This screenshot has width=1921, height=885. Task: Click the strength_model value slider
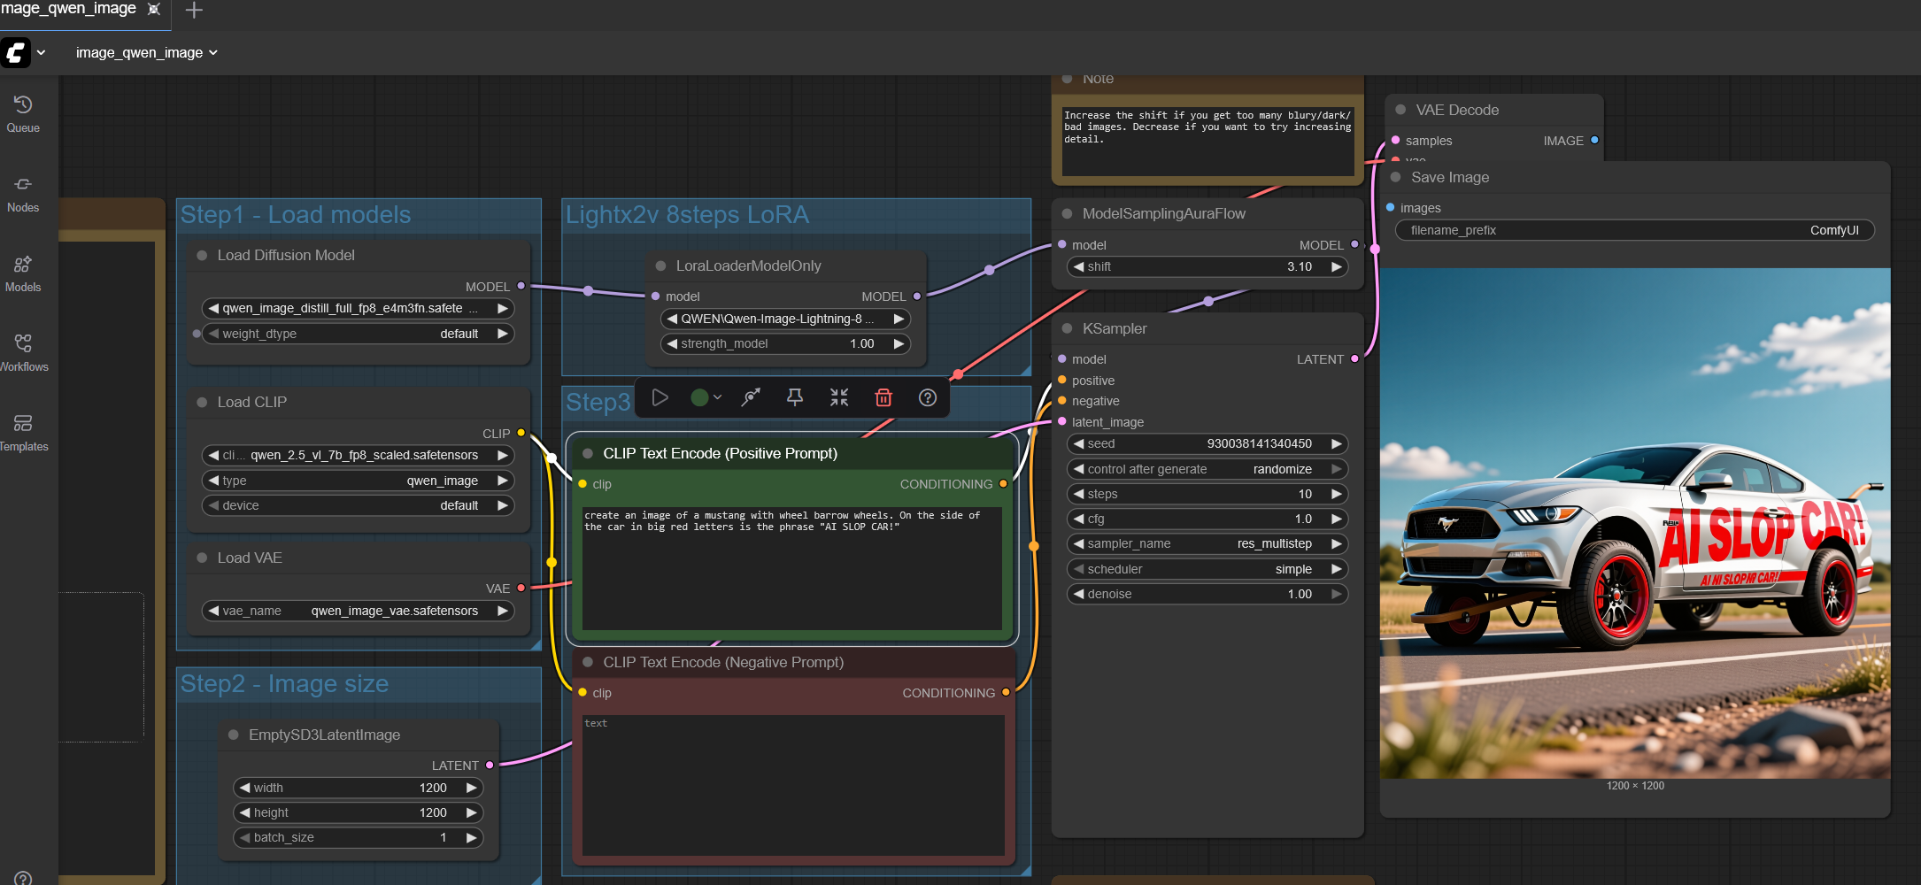click(x=785, y=343)
